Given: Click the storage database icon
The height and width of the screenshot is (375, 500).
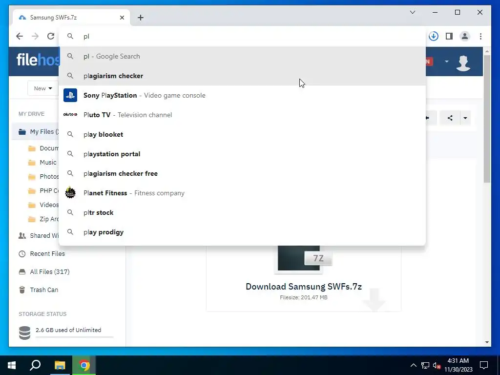Looking at the screenshot, I should pos(24,333).
